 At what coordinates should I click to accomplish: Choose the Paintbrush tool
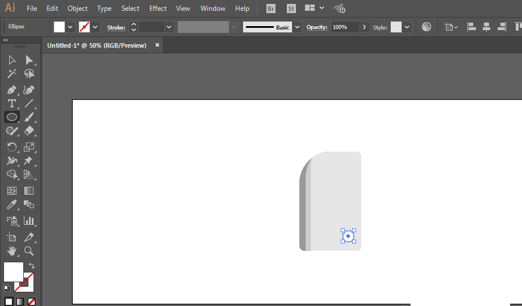(29, 117)
